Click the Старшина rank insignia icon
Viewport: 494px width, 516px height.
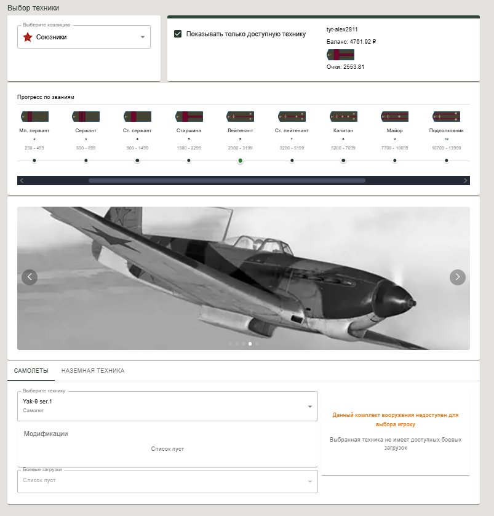(189, 116)
